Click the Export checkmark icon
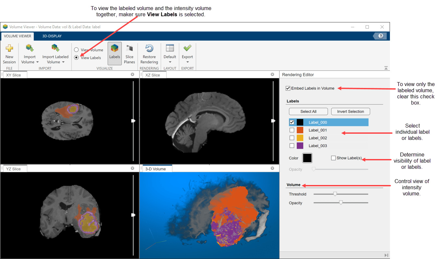 (x=187, y=48)
